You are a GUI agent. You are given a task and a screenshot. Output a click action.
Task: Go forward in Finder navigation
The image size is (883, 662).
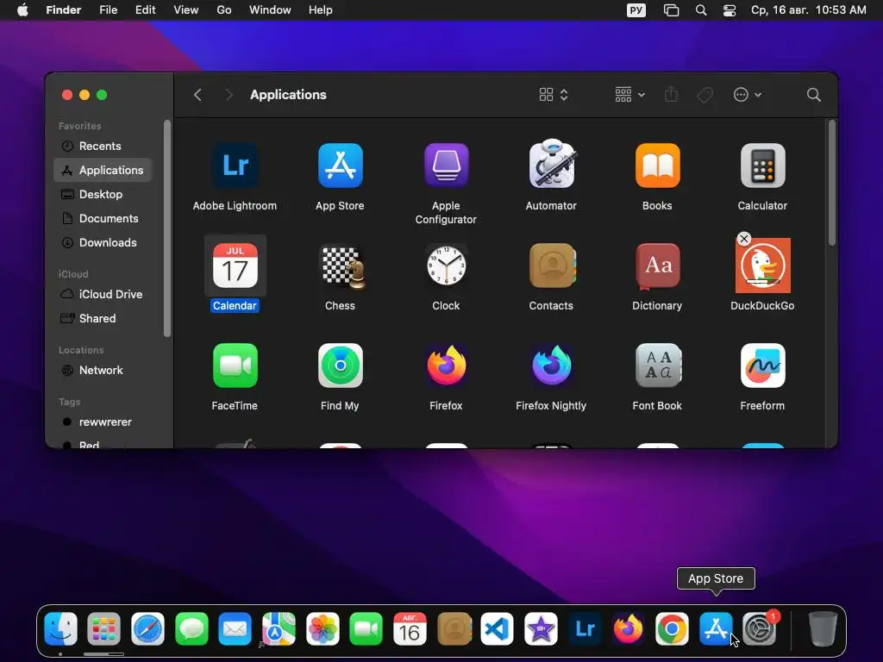click(x=228, y=95)
